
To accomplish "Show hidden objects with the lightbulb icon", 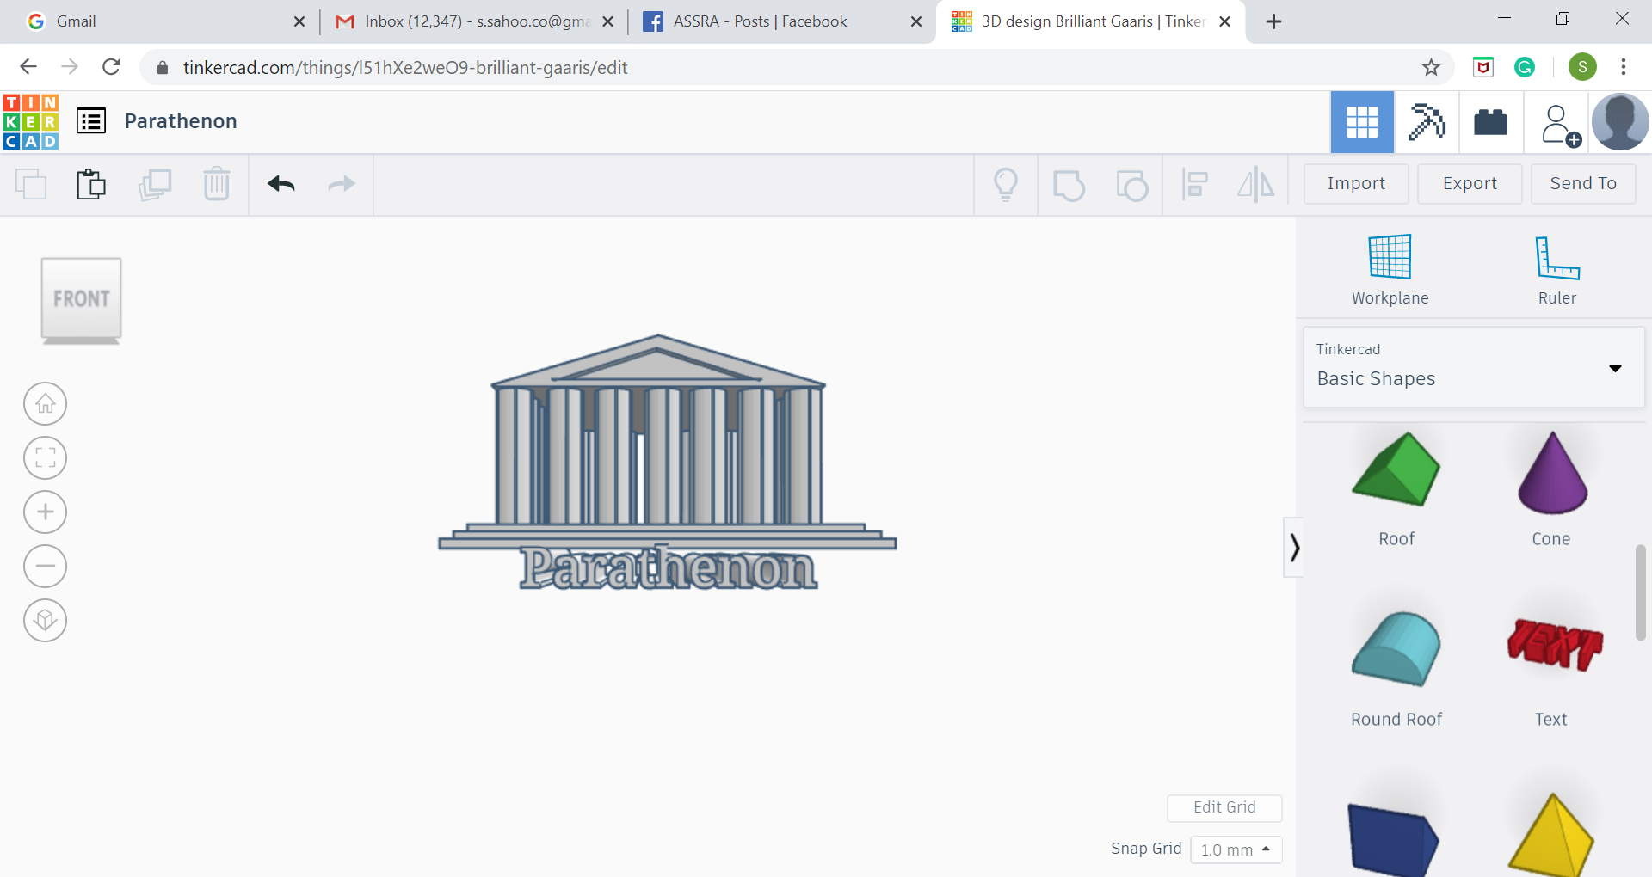I will pos(1007,184).
